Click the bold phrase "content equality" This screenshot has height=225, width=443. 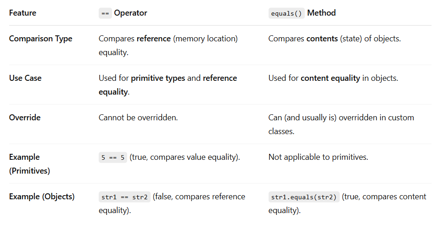330,79
